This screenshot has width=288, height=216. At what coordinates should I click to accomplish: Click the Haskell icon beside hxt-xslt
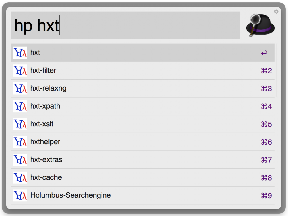pyautogui.click(x=20, y=124)
